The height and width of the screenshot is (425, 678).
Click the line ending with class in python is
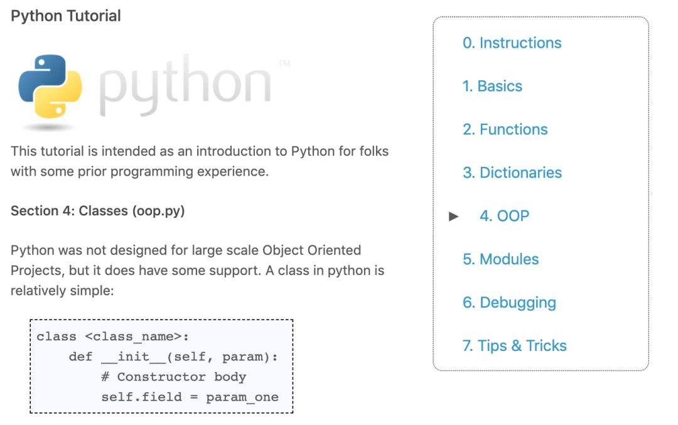198,271
